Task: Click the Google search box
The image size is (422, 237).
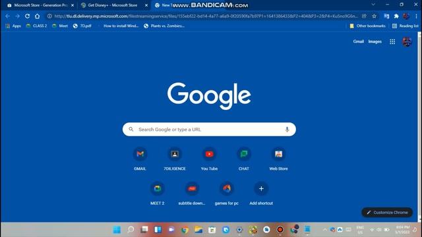Action: (209, 129)
